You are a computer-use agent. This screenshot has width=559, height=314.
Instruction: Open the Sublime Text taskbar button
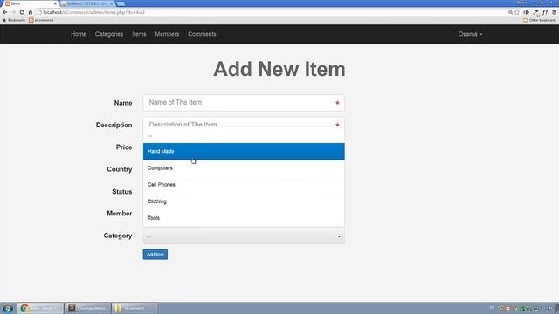(x=87, y=308)
